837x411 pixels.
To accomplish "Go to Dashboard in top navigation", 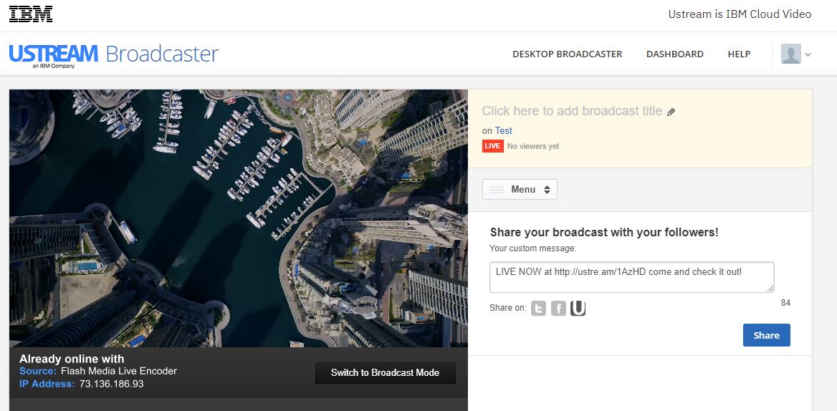I will [675, 54].
